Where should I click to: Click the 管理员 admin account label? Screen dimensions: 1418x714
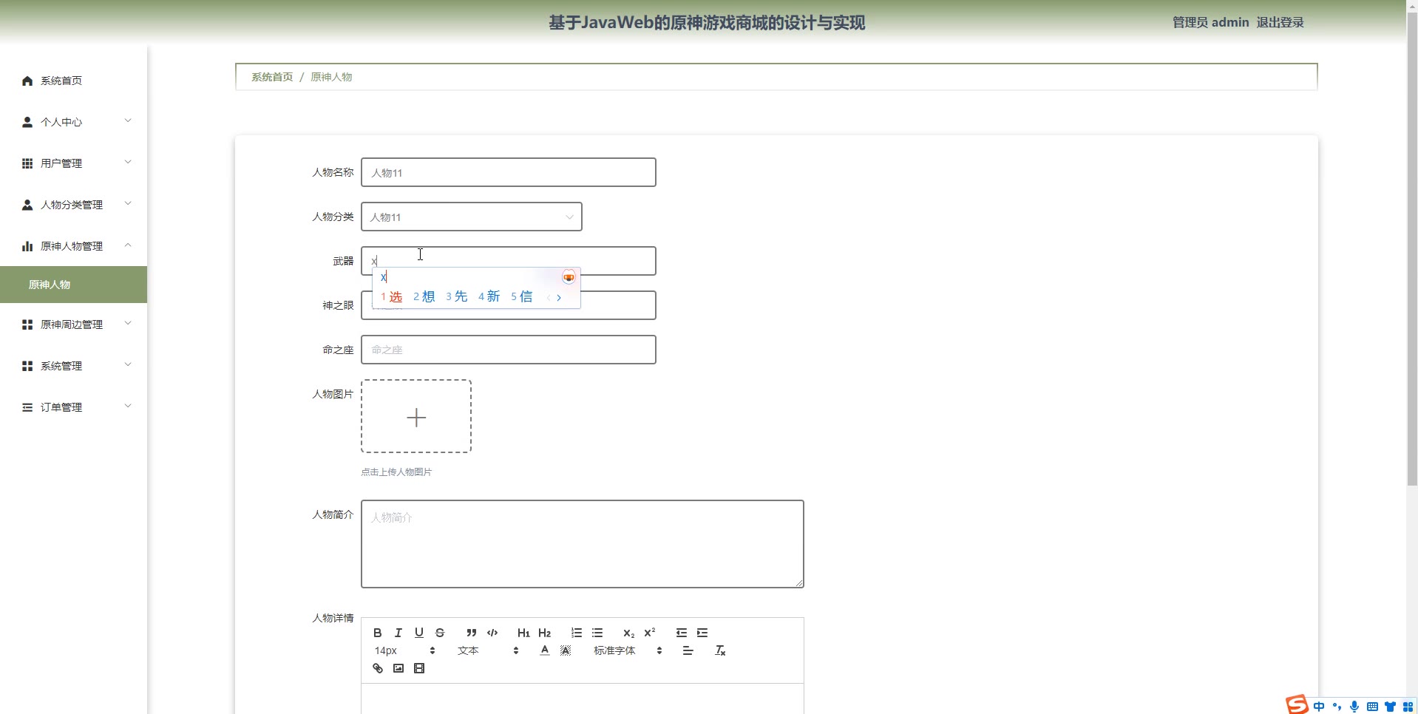[1210, 22]
